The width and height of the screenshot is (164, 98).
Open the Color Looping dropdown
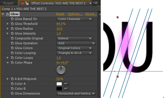point(74,53)
